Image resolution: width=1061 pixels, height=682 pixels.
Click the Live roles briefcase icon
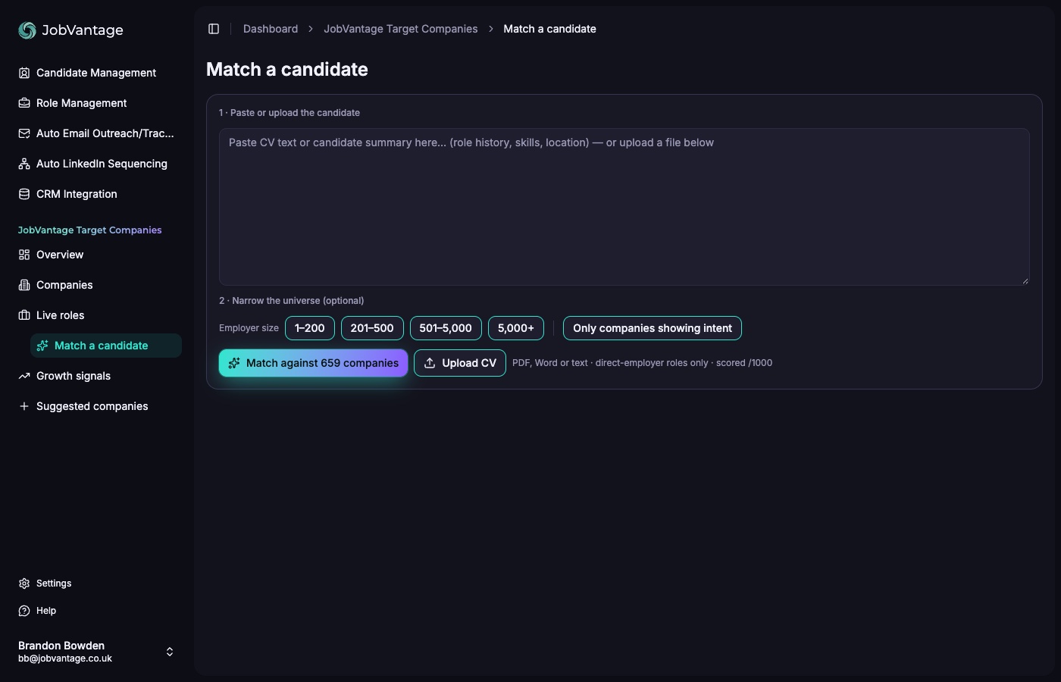pyautogui.click(x=24, y=315)
